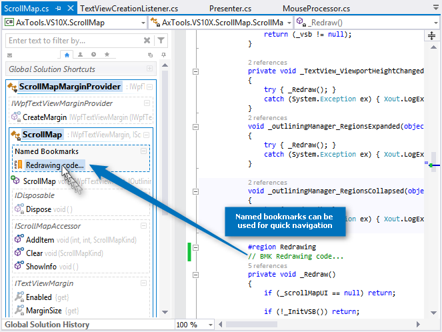The width and height of the screenshot is (442, 332).
Task: Click ScrollMap constructor icon
Action: click(15, 179)
